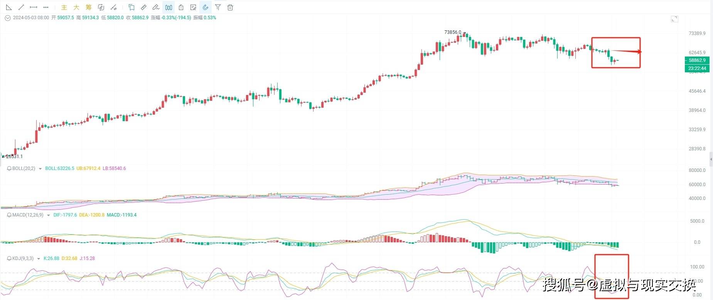Toggle the 主 indicator button

tap(64, 7)
